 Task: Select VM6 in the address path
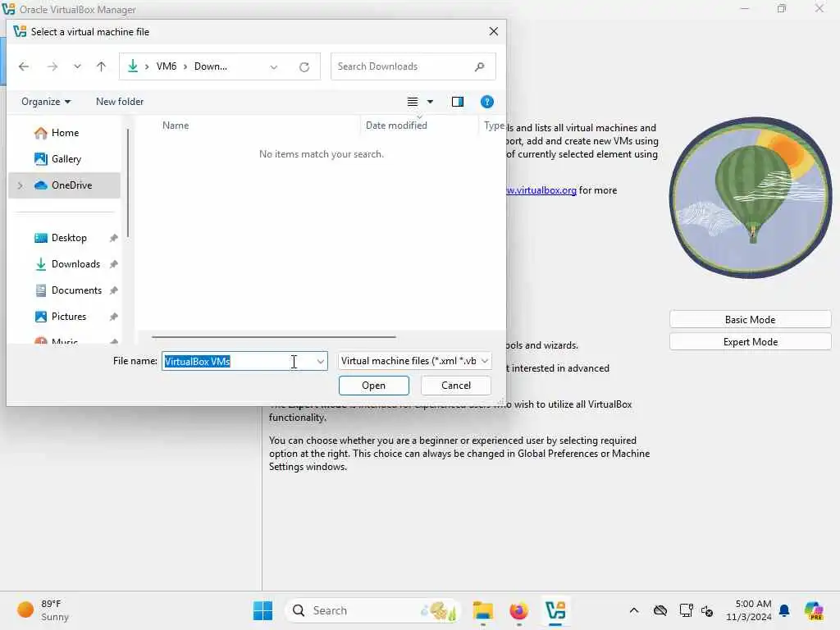(x=166, y=66)
